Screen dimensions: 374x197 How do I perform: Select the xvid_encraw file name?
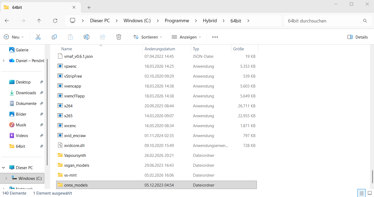(x=75, y=135)
